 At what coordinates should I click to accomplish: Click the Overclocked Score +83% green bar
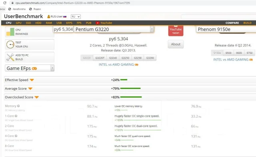point(131,97)
